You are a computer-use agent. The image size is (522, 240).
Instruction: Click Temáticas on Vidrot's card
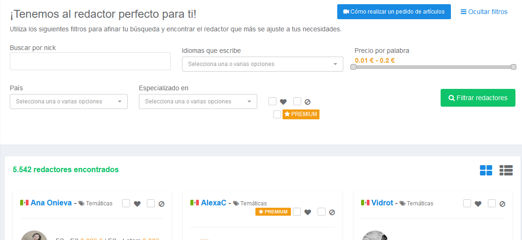click(420, 203)
